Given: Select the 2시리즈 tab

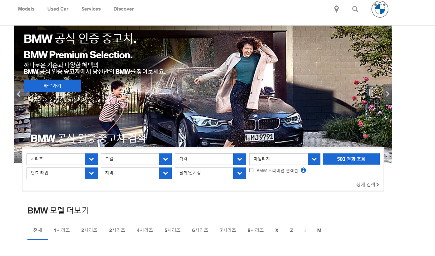Looking at the screenshot, I should pos(89,230).
